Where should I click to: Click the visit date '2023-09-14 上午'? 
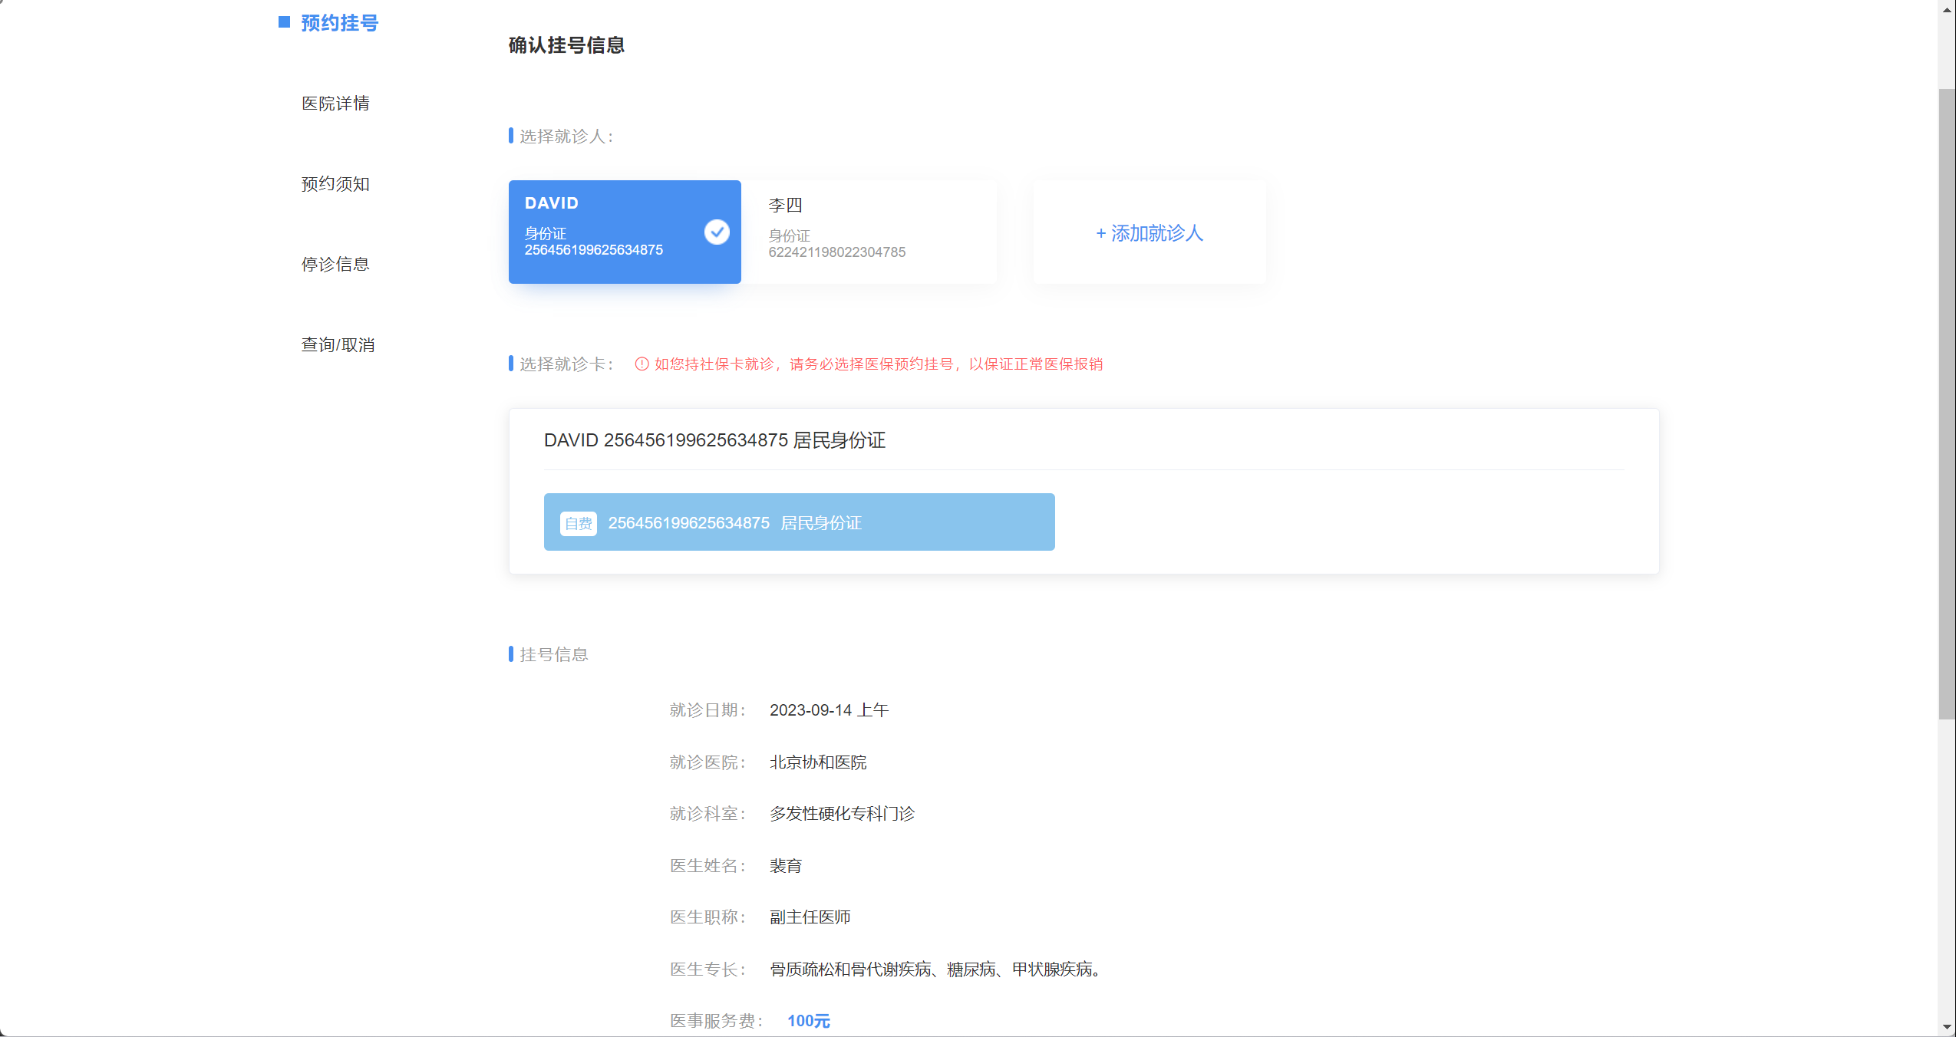829,710
